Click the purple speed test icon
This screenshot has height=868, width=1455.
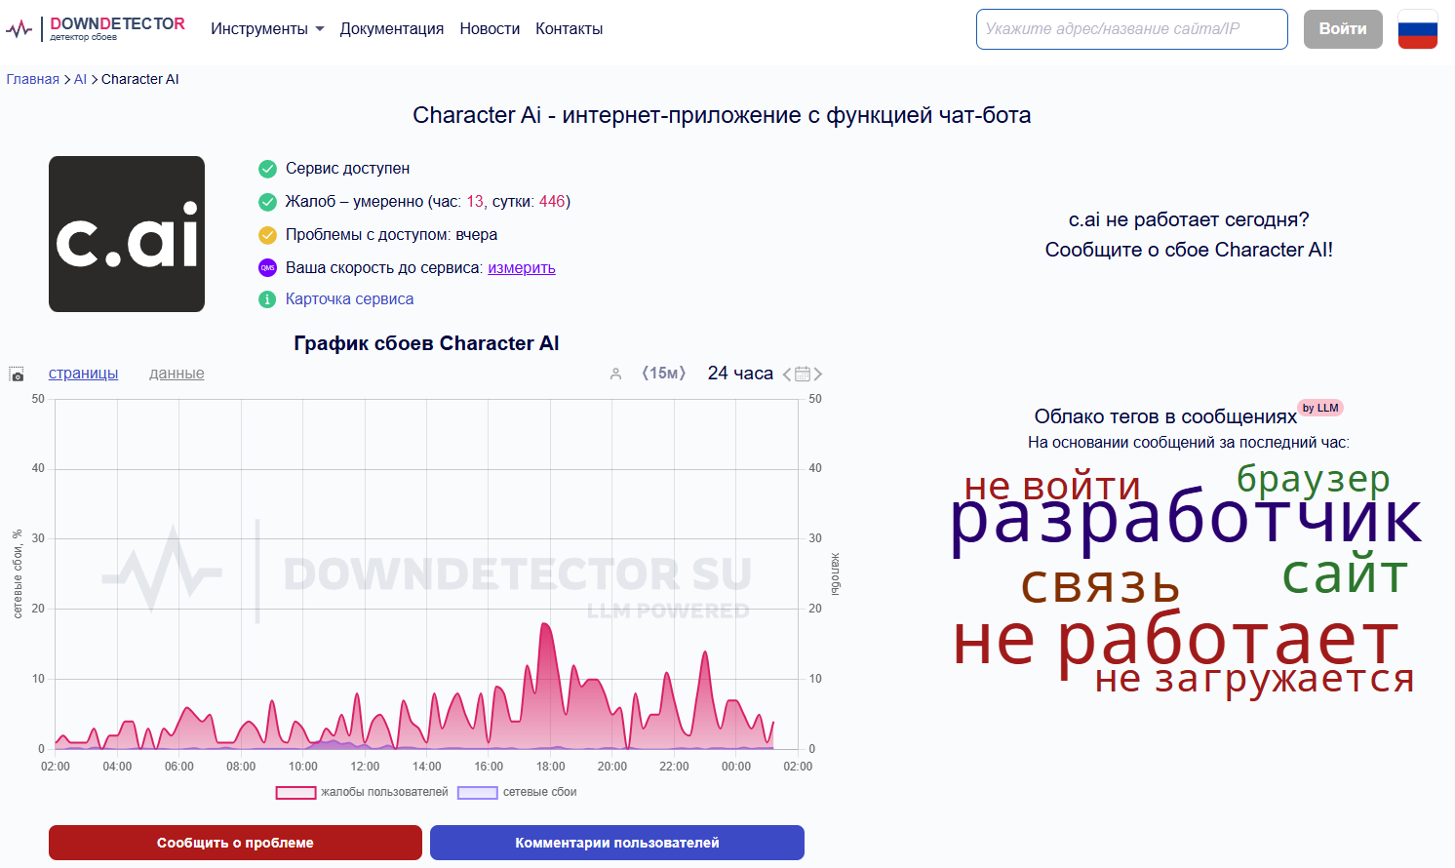tap(267, 268)
